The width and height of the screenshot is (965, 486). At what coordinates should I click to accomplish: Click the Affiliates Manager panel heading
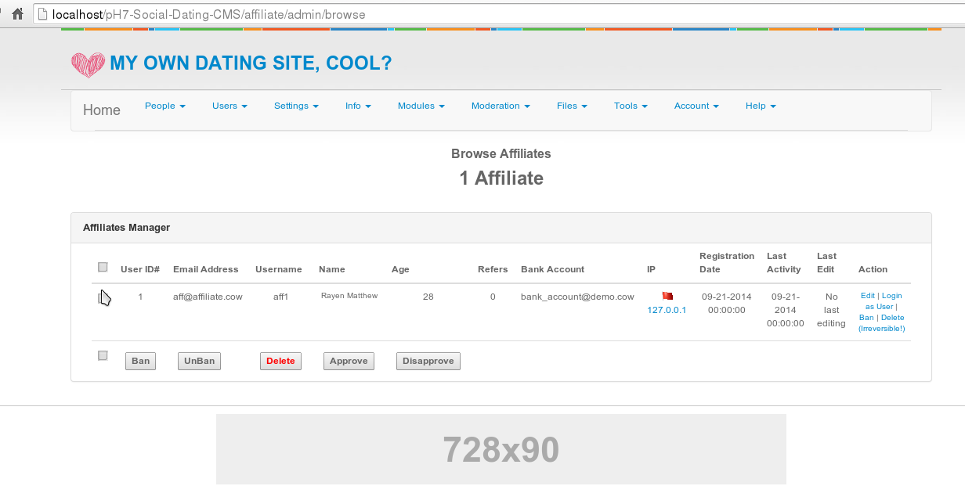[126, 228]
